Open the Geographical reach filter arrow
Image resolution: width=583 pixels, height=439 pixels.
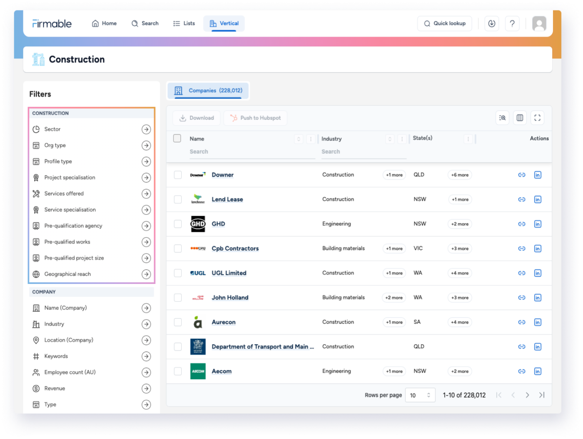(146, 274)
